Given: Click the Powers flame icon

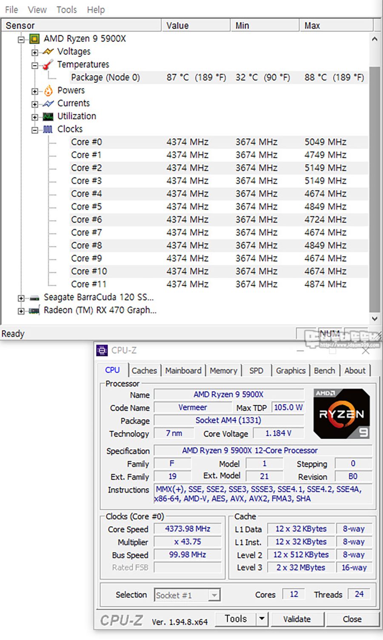Looking at the screenshot, I should [x=48, y=91].
